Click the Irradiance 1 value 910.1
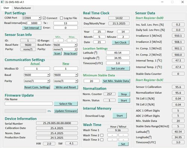Image resolution: width=187 pixels, height=148 pixels. [178, 36]
